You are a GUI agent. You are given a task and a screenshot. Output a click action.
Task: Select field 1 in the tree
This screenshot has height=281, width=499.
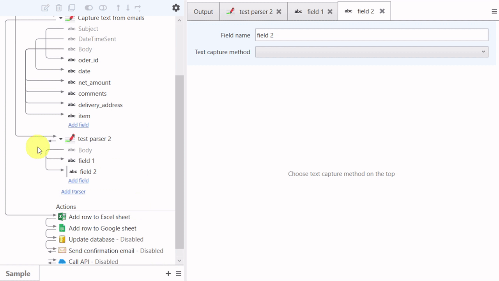[x=86, y=161]
